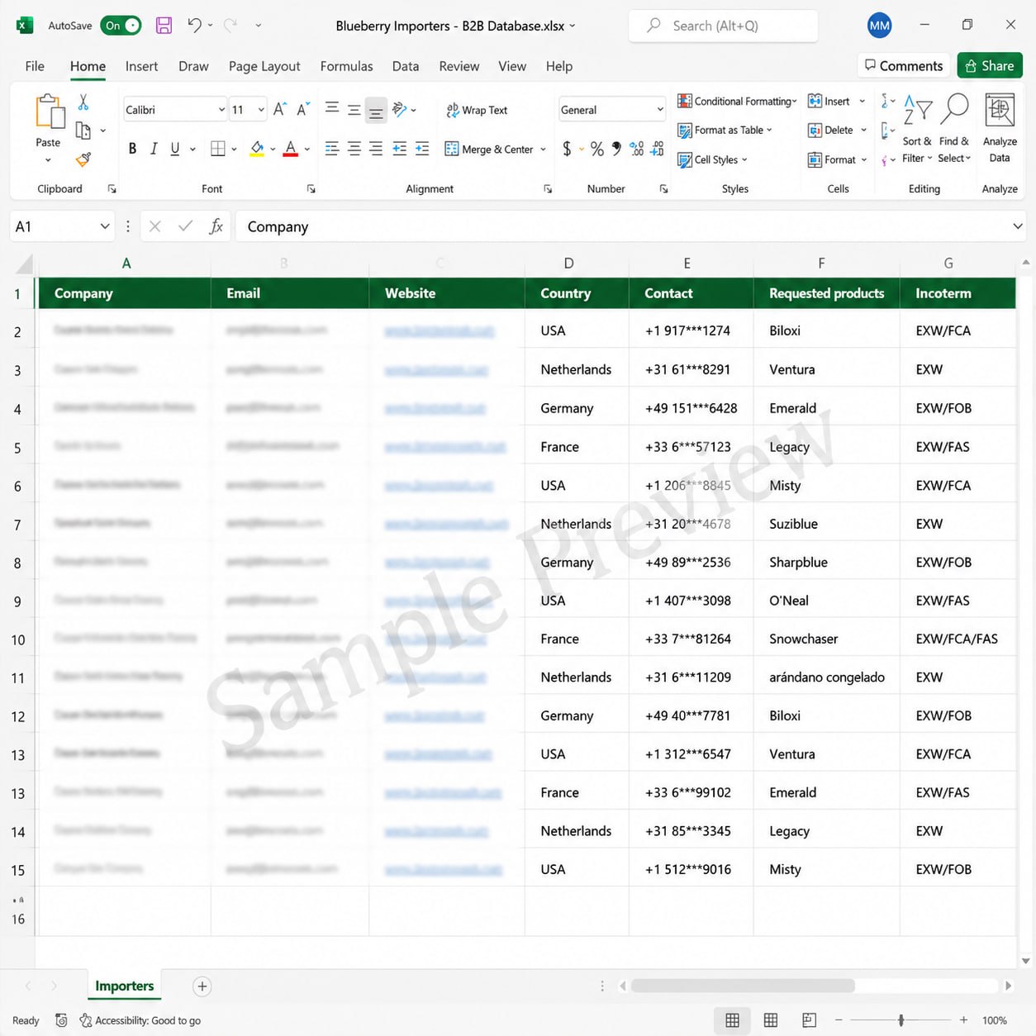This screenshot has height=1036, width=1036.
Task: Click the Paste clipboard icon
Action: 49,111
